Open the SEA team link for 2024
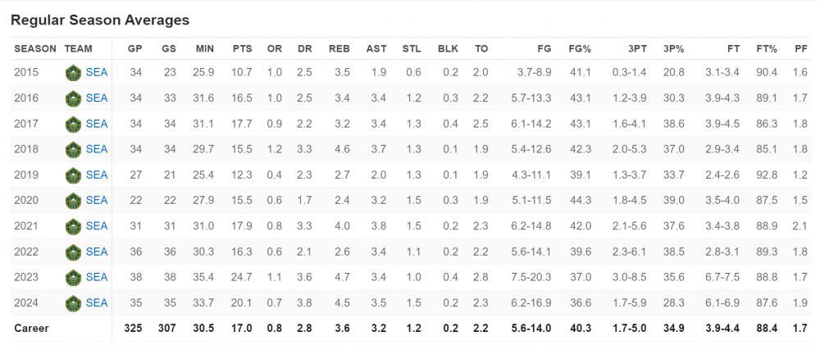This screenshot has height=345, width=820. [x=97, y=302]
